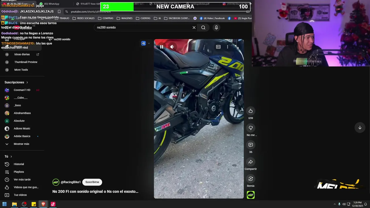Open the COMPRAS bookmarks folder

[106, 18]
